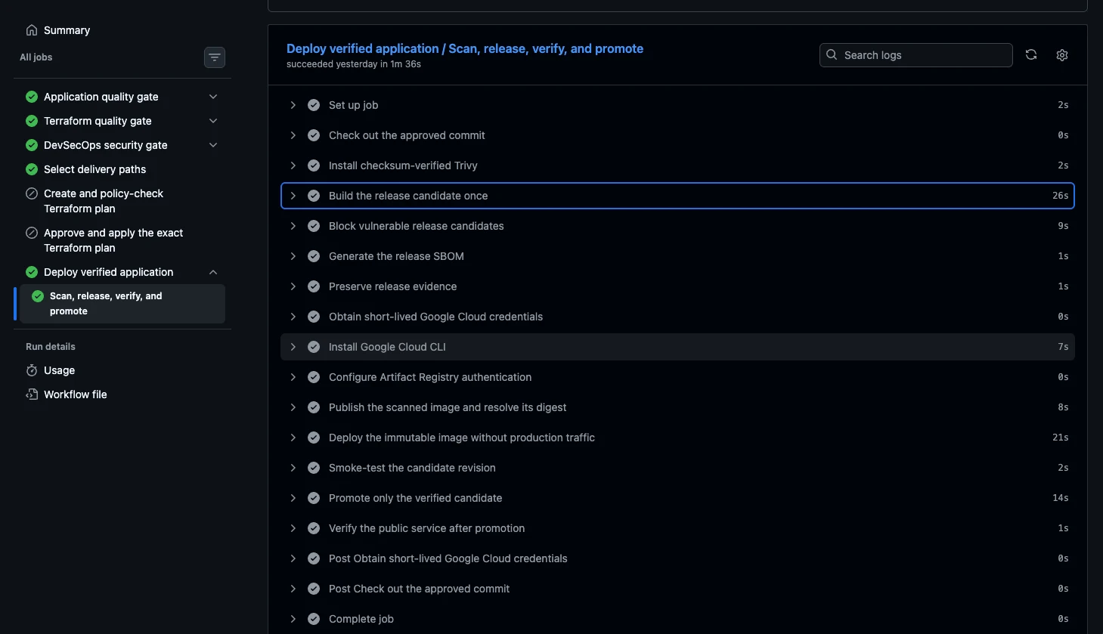Open the log settings gear icon
This screenshot has width=1103, height=634.
(x=1062, y=55)
